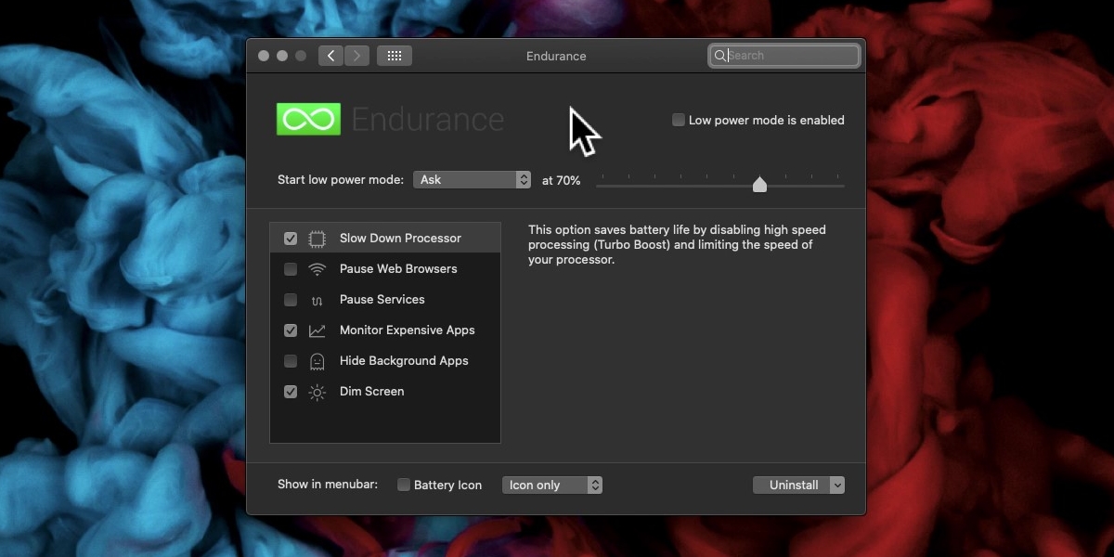Go back with the left chevron button

point(331,56)
